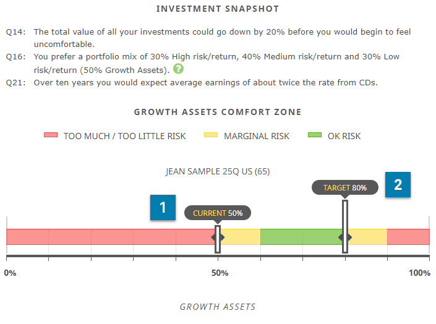Click the 50% axis label
The width and height of the screenshot is (436, 324).
click(220, 273)
